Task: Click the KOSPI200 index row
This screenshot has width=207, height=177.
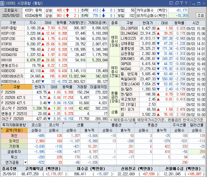Action: [54, 39]
